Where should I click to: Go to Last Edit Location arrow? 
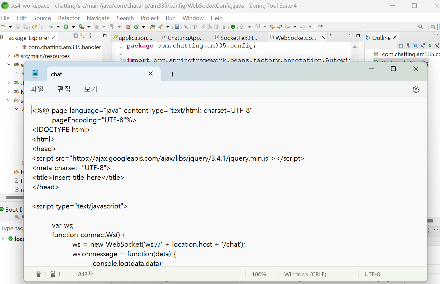[272, 27]
